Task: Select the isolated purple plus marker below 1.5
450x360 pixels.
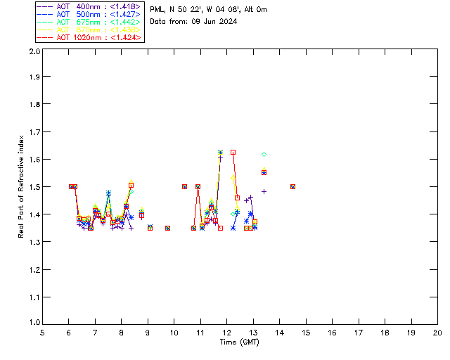Action: [x=264, y=191]
